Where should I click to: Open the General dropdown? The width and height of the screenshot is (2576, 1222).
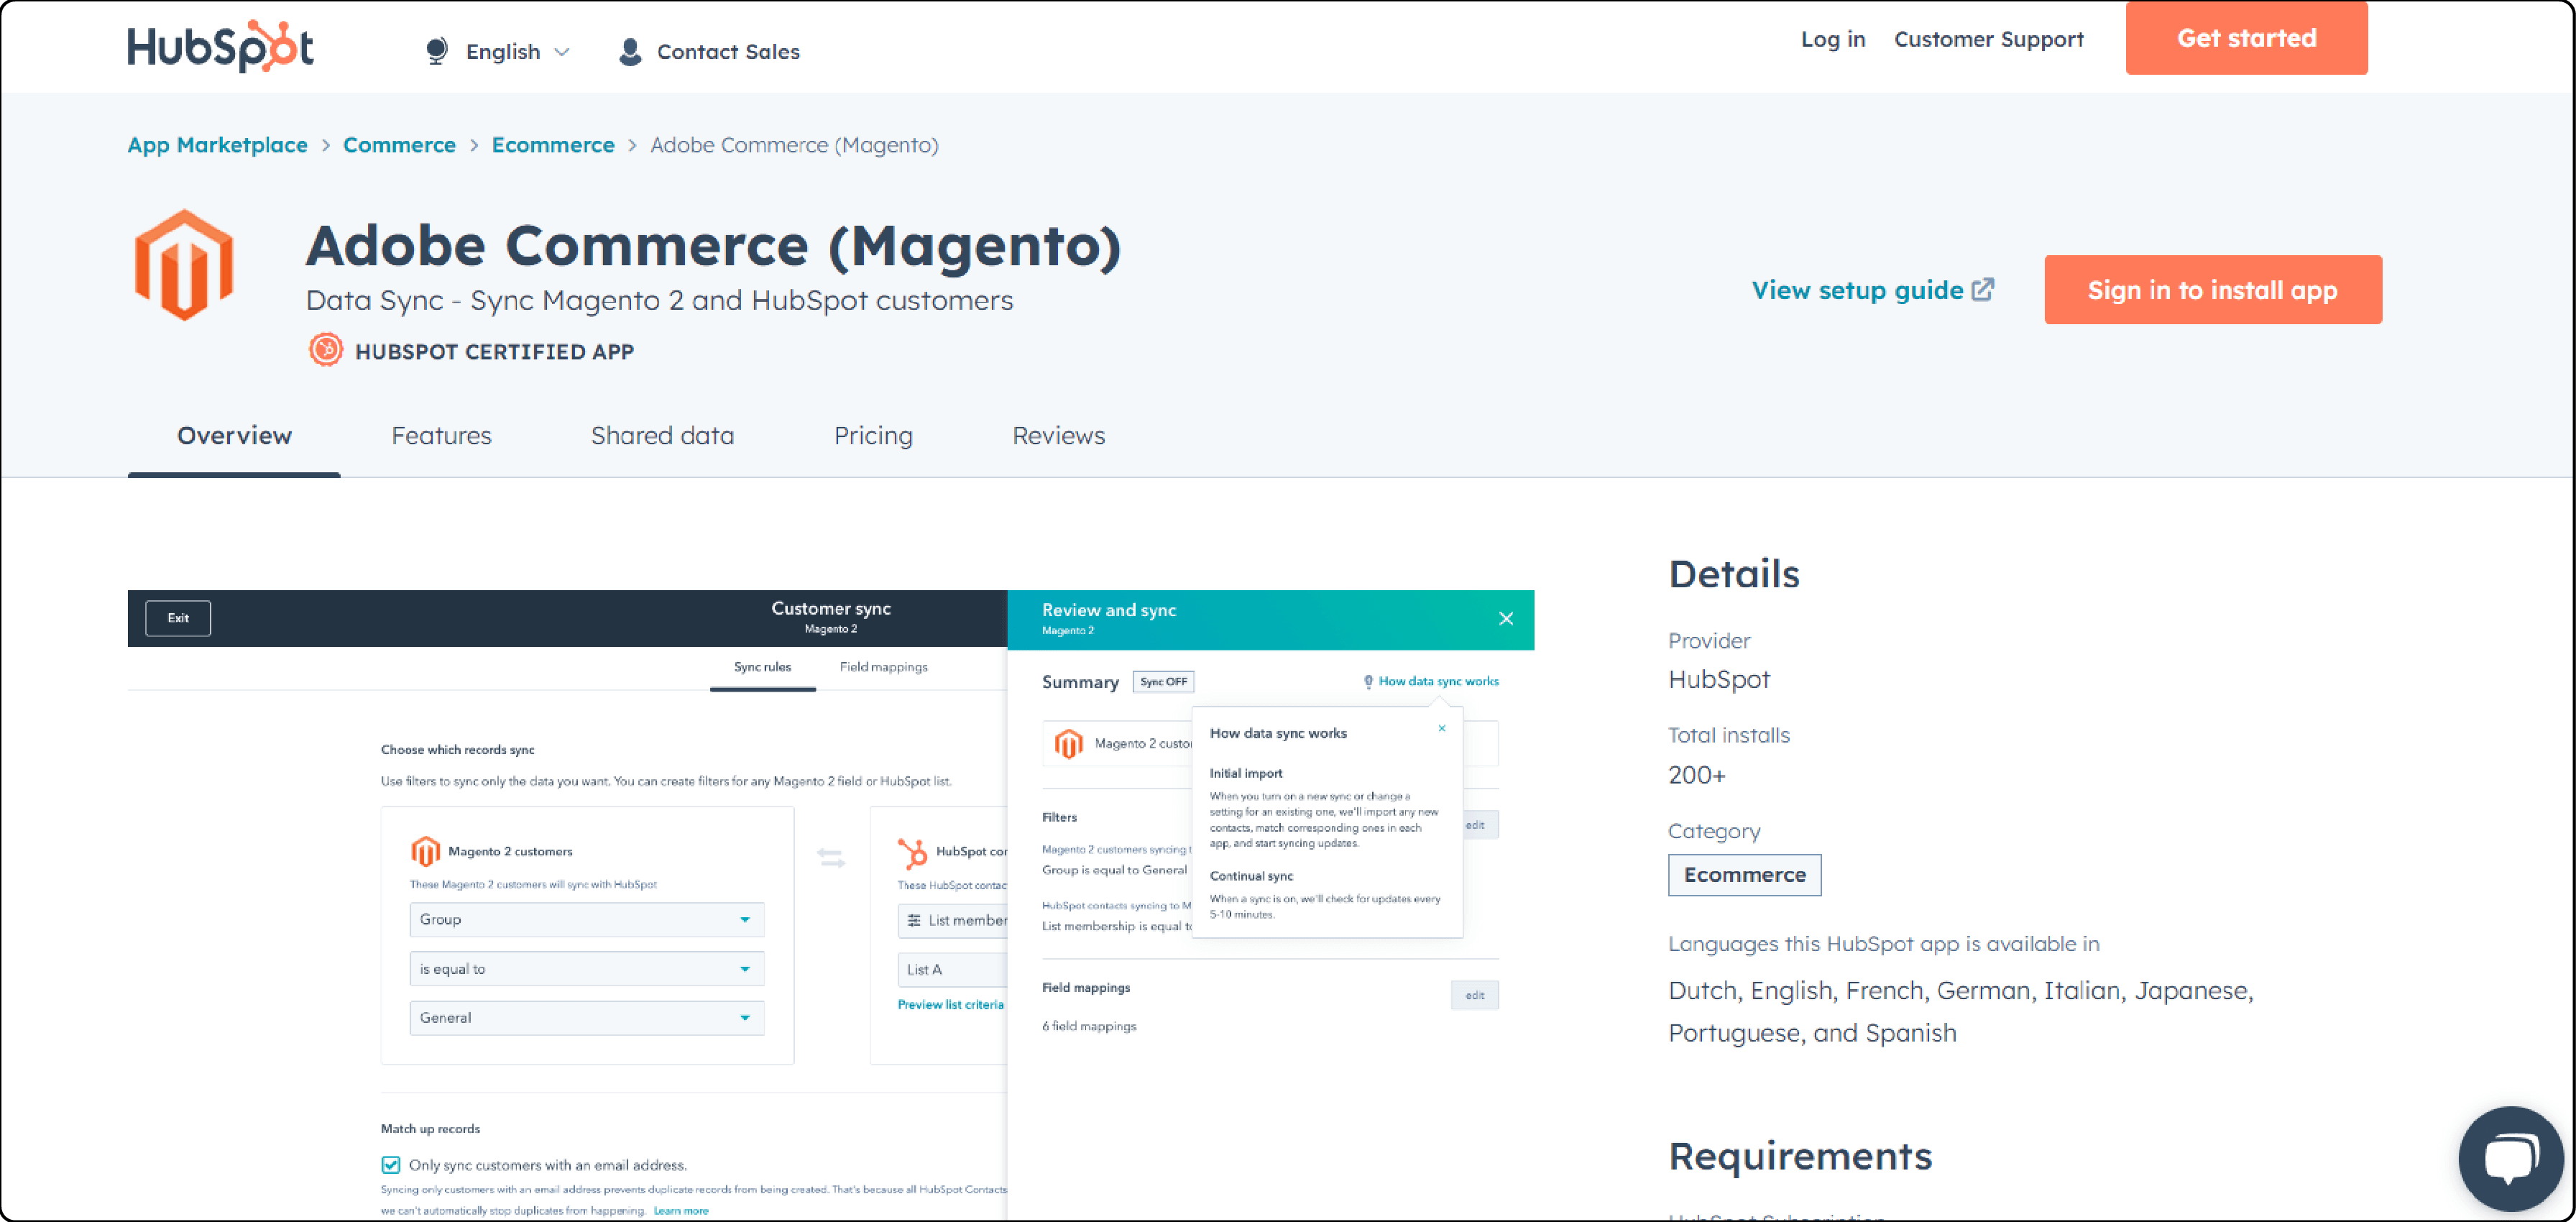click(586, 1018)
